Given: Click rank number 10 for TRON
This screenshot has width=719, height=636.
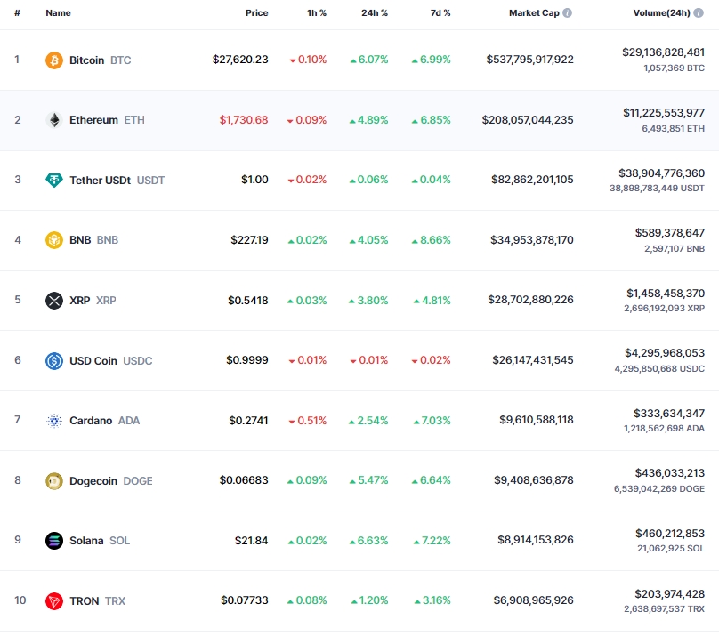Looking at the screenshot, I should point(20,600).
